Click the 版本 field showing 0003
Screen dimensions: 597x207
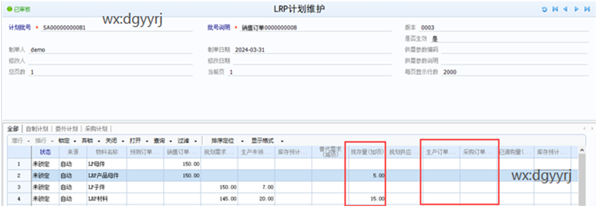(x=504, y=28)
